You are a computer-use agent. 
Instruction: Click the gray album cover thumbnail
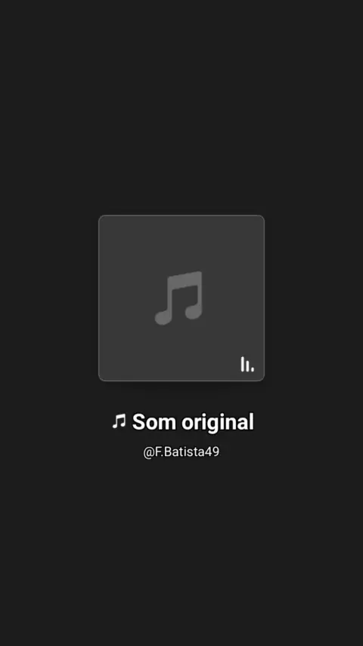pyautogui.click(x=181, y=298)
